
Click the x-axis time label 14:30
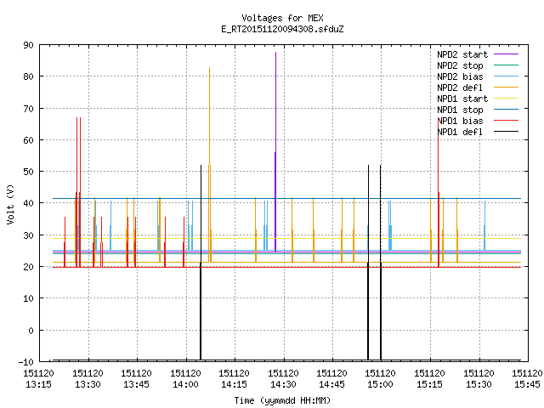(283, 384)
